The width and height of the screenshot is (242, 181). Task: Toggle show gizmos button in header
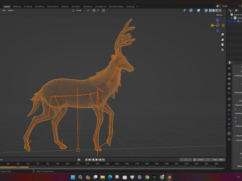click(191, 11)
